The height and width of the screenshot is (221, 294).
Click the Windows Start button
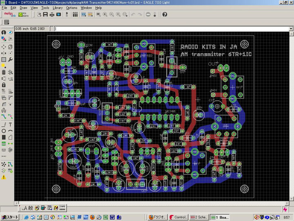pyautogui.click(x=10, y=217)
